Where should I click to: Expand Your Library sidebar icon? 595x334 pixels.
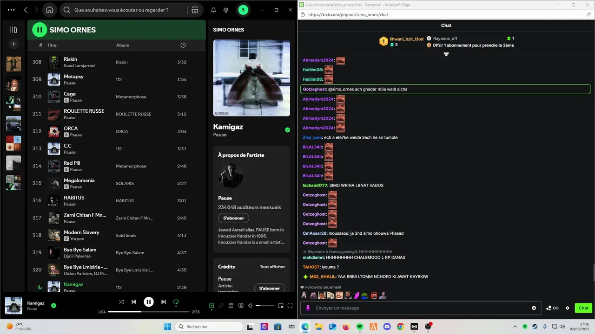click(x=13, y=30)
